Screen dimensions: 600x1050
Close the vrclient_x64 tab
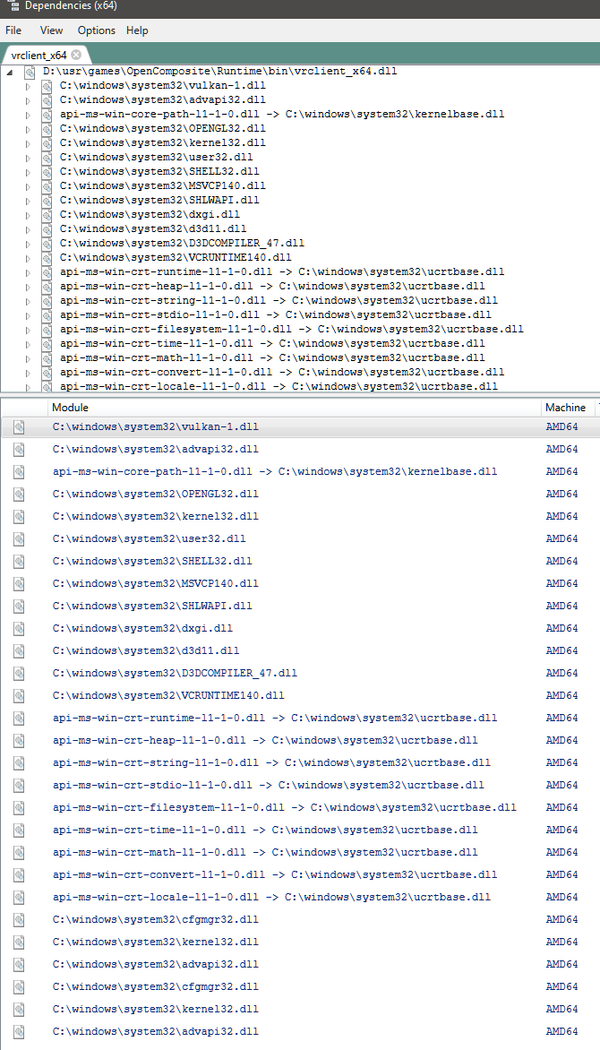(76, 55)
